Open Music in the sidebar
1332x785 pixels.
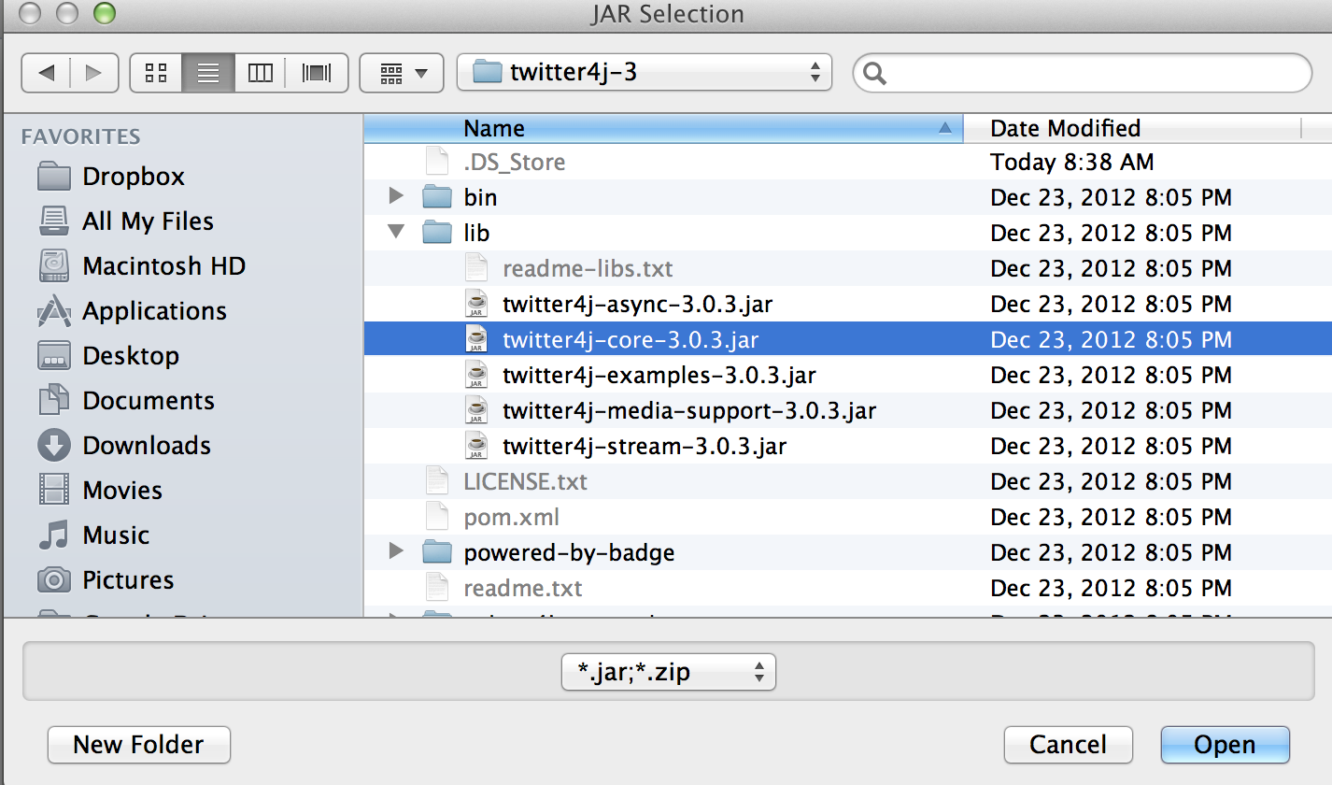click(92, 535)
